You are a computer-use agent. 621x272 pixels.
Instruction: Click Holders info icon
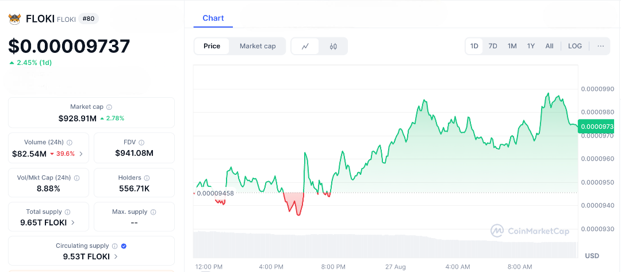pyautogui.click(x=147, y=178)
